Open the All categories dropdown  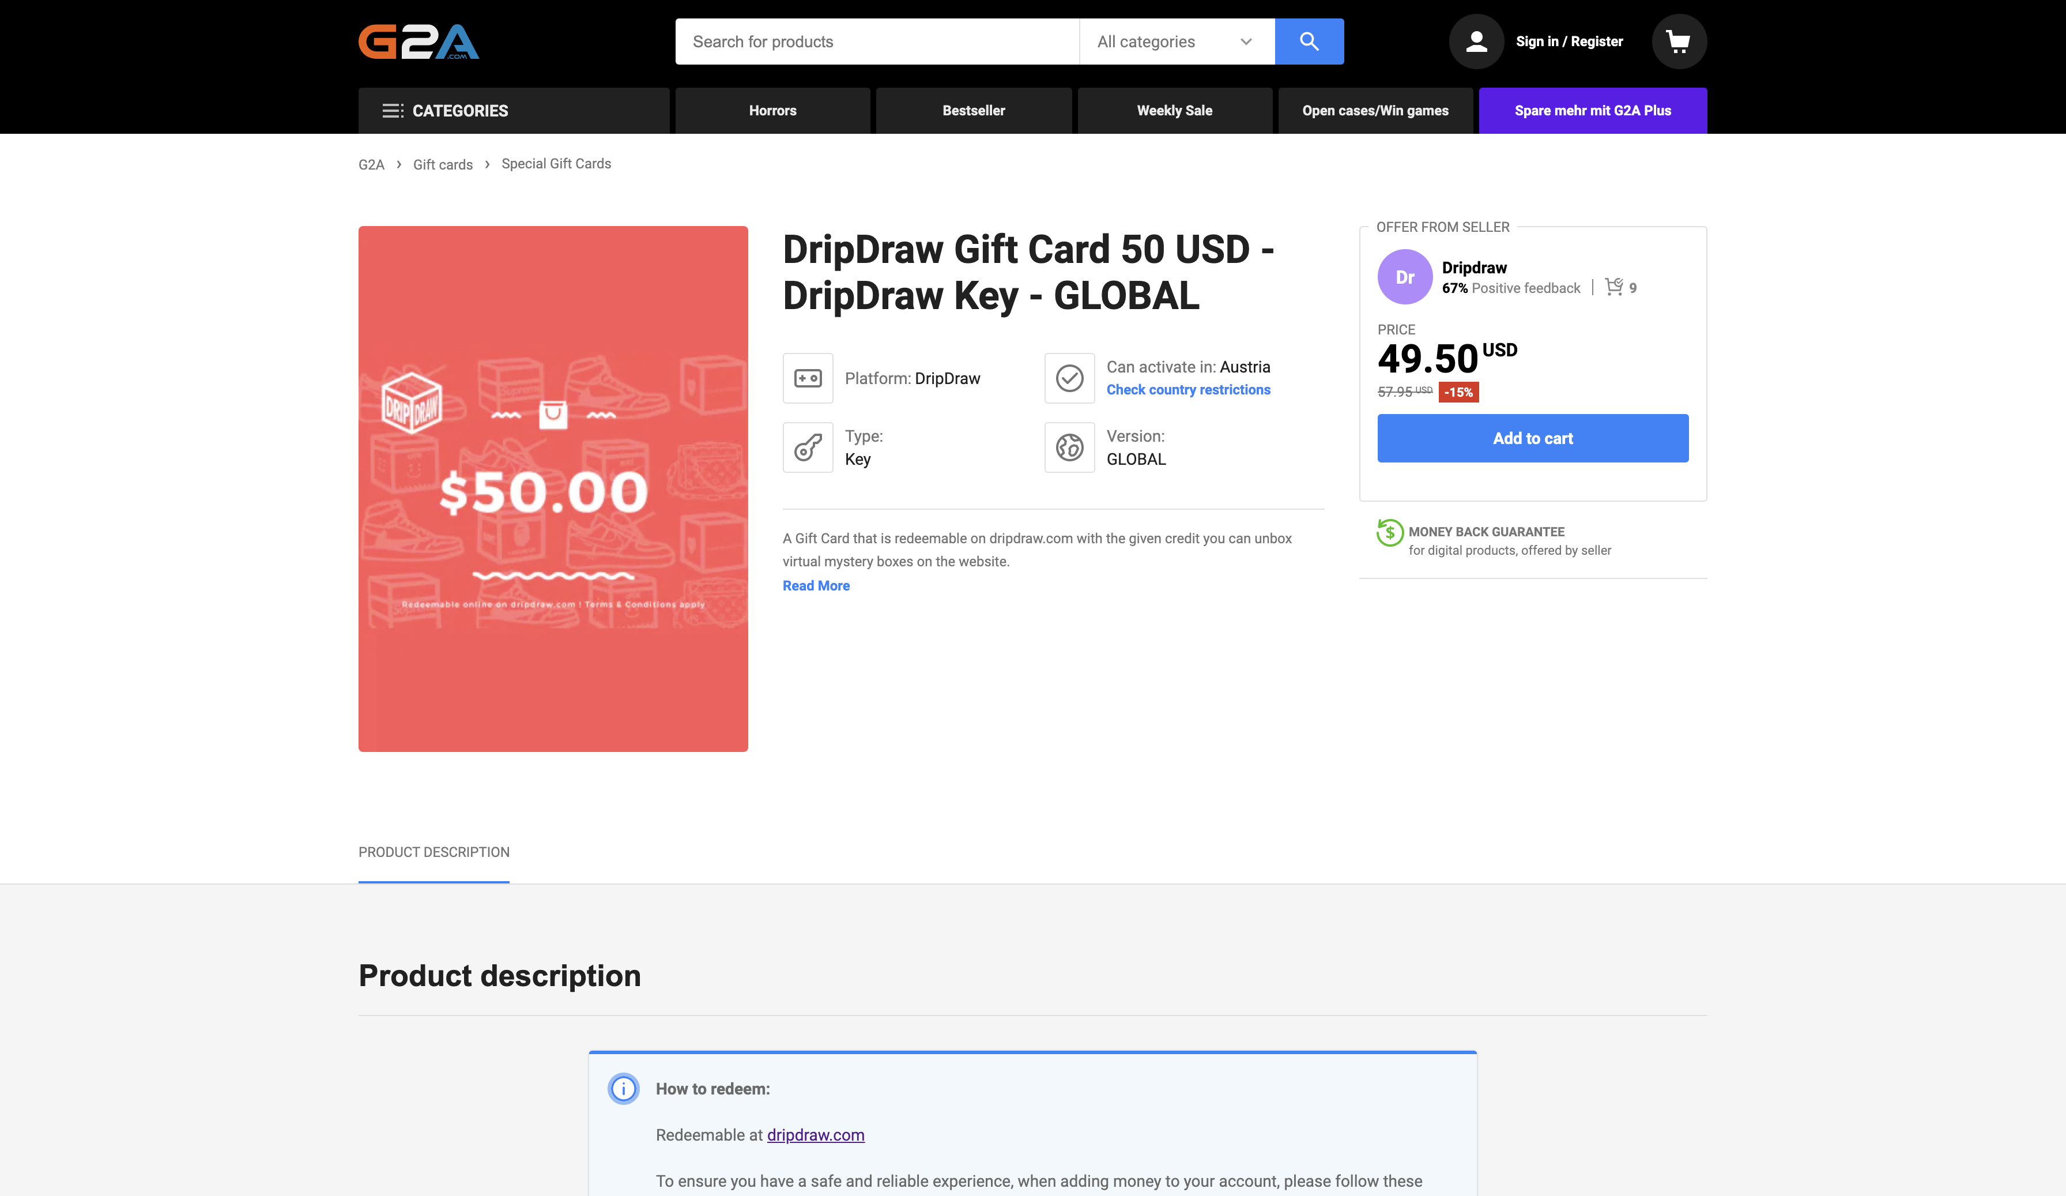1177,42
